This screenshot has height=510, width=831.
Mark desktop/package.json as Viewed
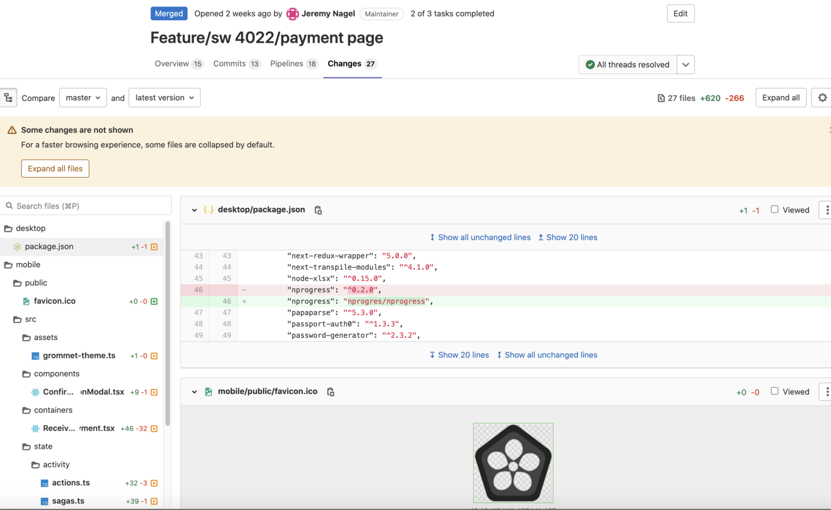tap(775, 210)
